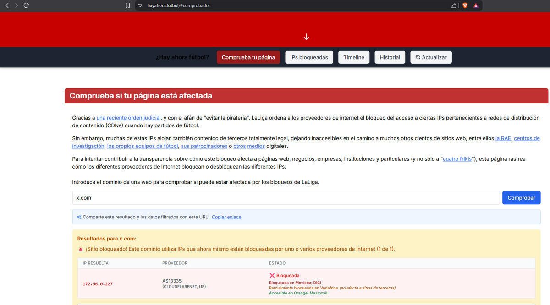Click 'Parcialmente bloqueada en Vodafone' text

(x=303, y=288)
